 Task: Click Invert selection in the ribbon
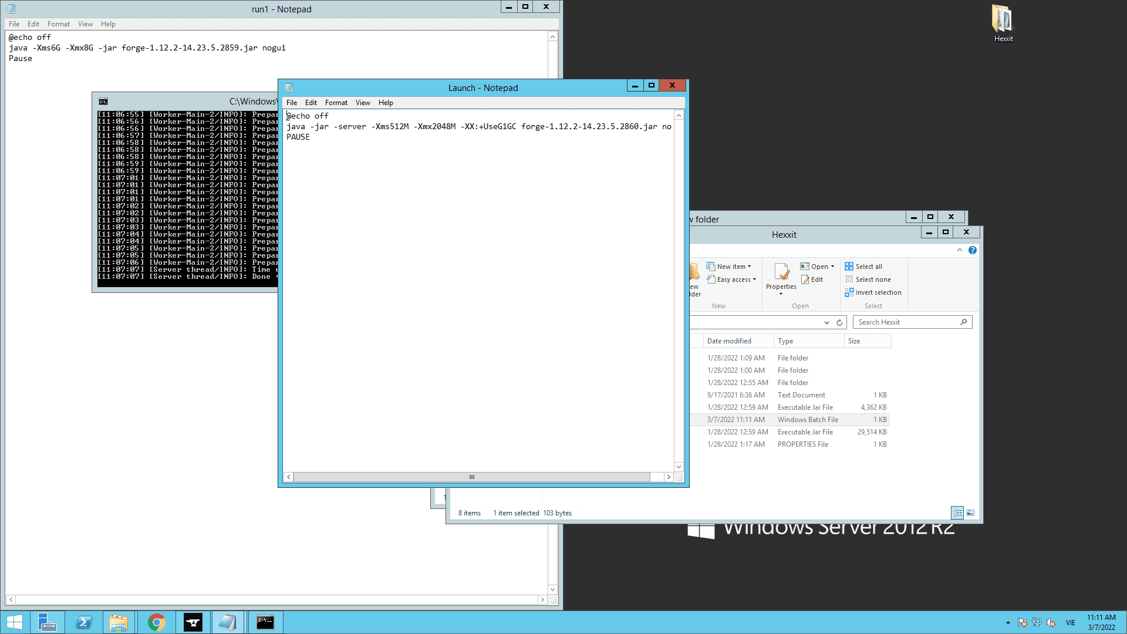tap(873, 292)
